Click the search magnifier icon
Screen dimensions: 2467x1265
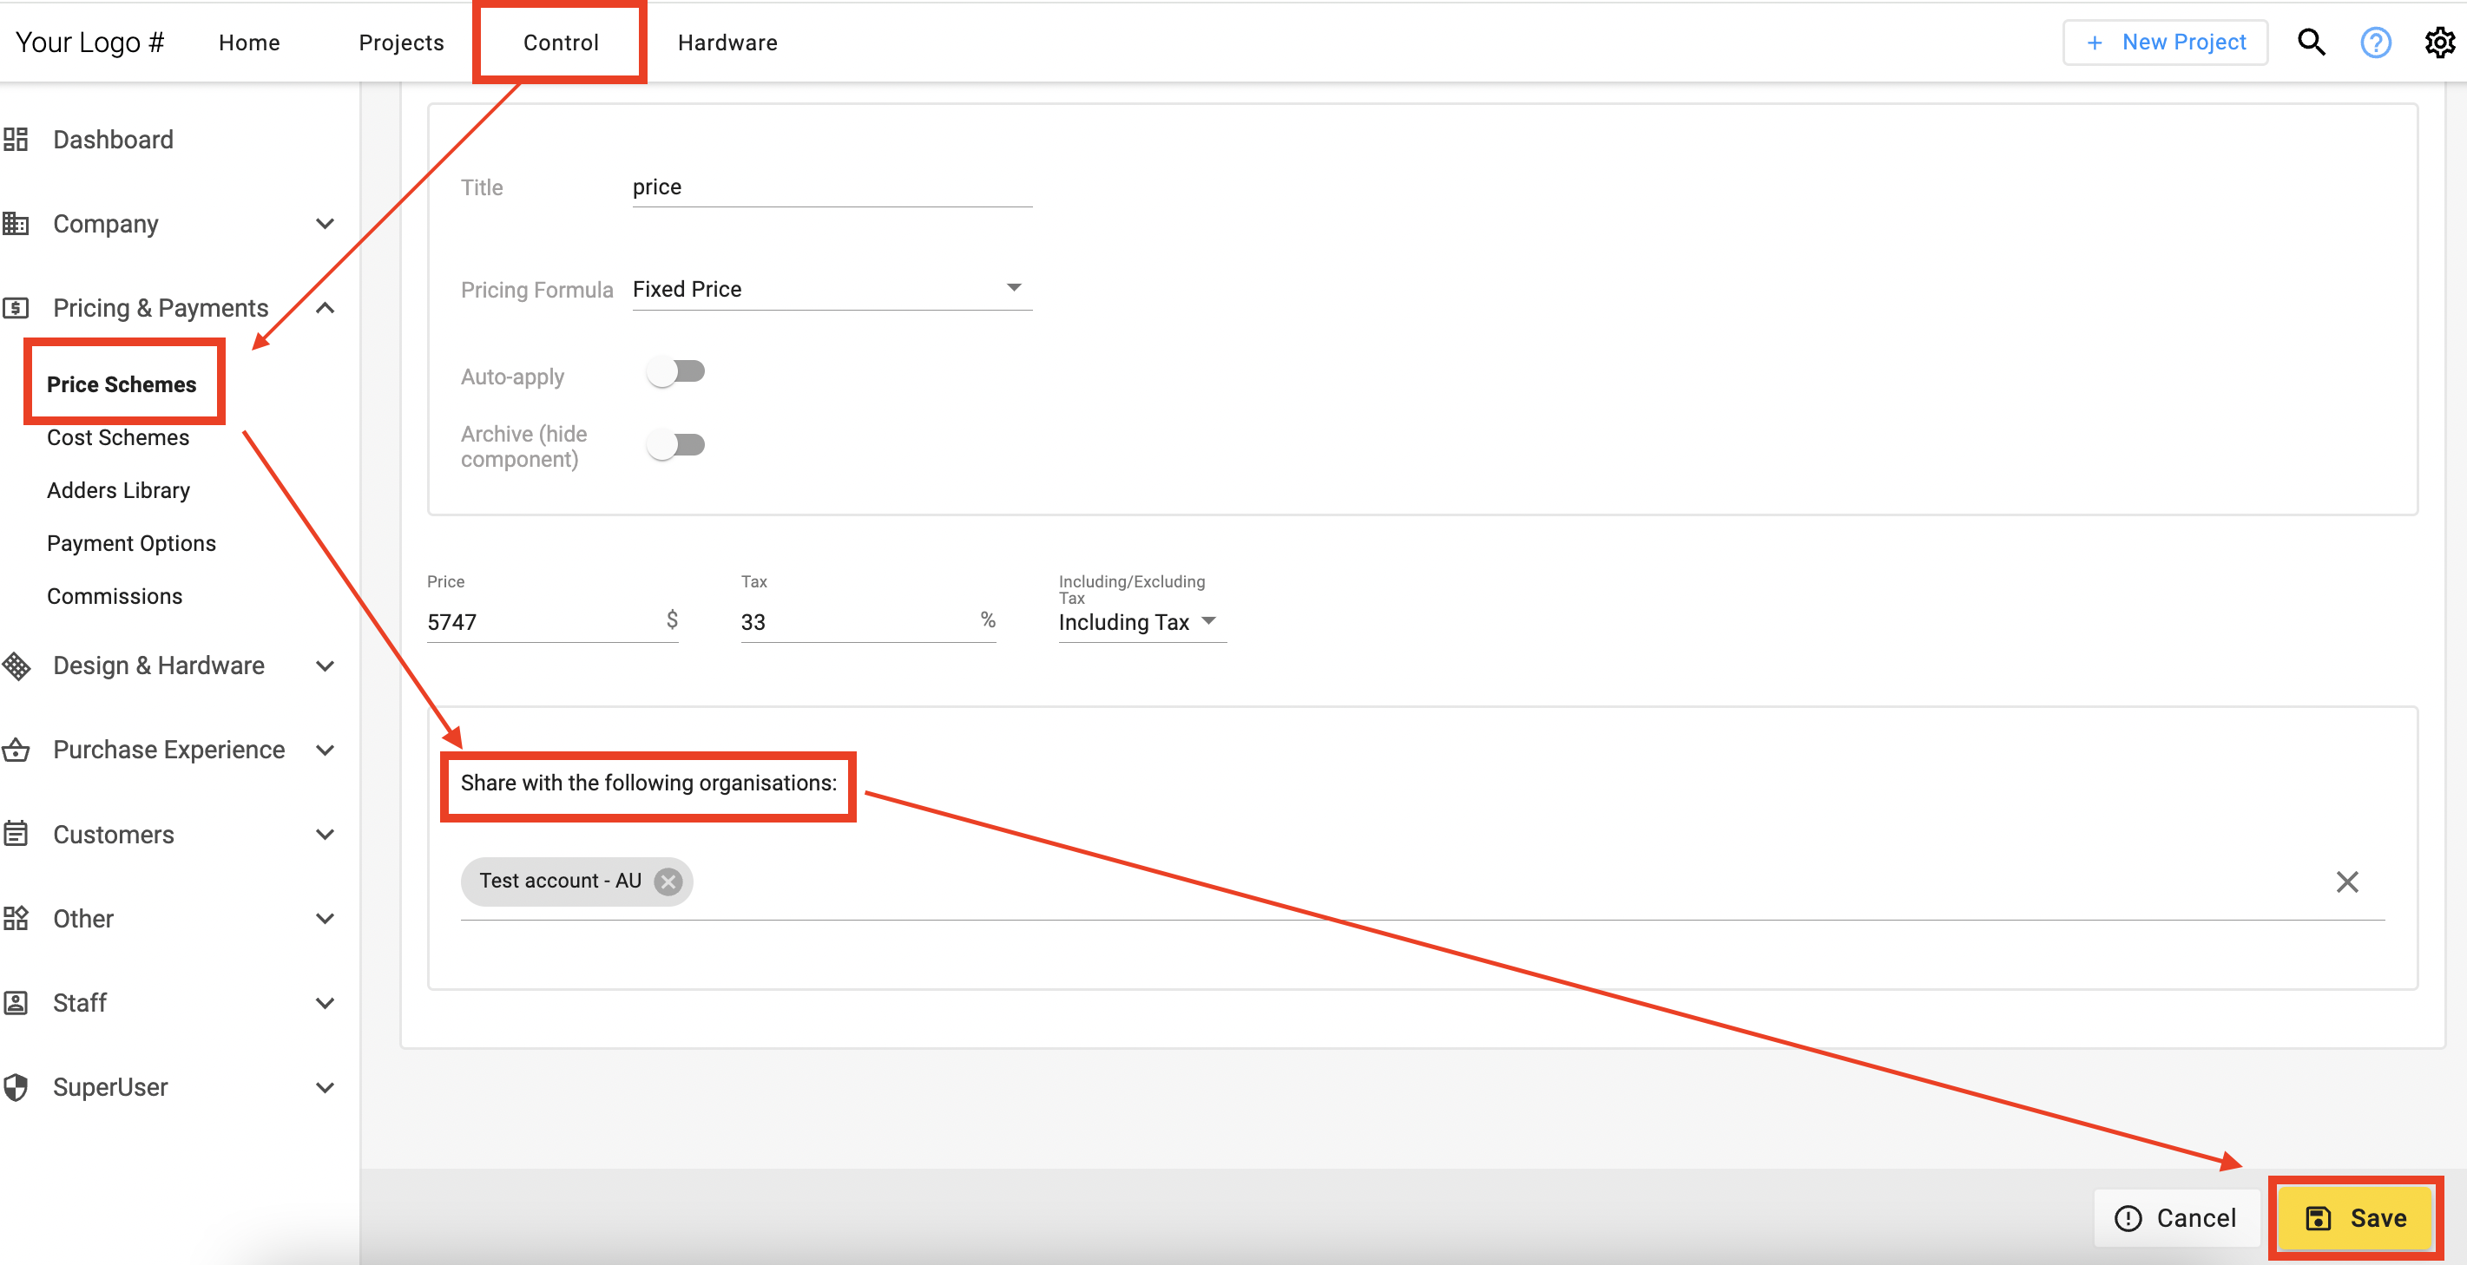point(2311,43)
